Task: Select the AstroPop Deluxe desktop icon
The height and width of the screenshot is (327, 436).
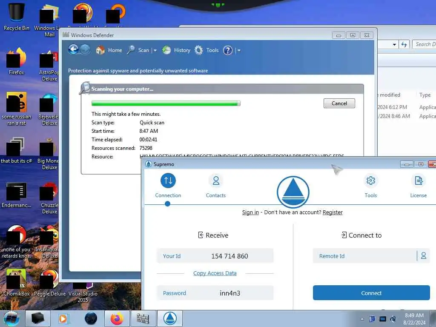Action: tap(49, 65)
